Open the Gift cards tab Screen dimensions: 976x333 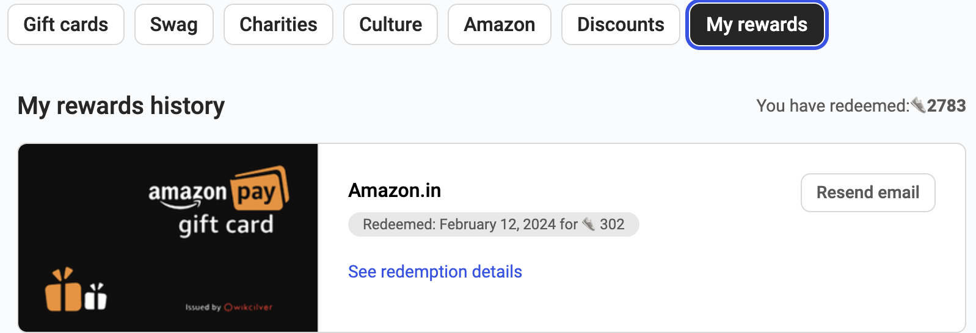pyautogui.click(x=66, y=24)
